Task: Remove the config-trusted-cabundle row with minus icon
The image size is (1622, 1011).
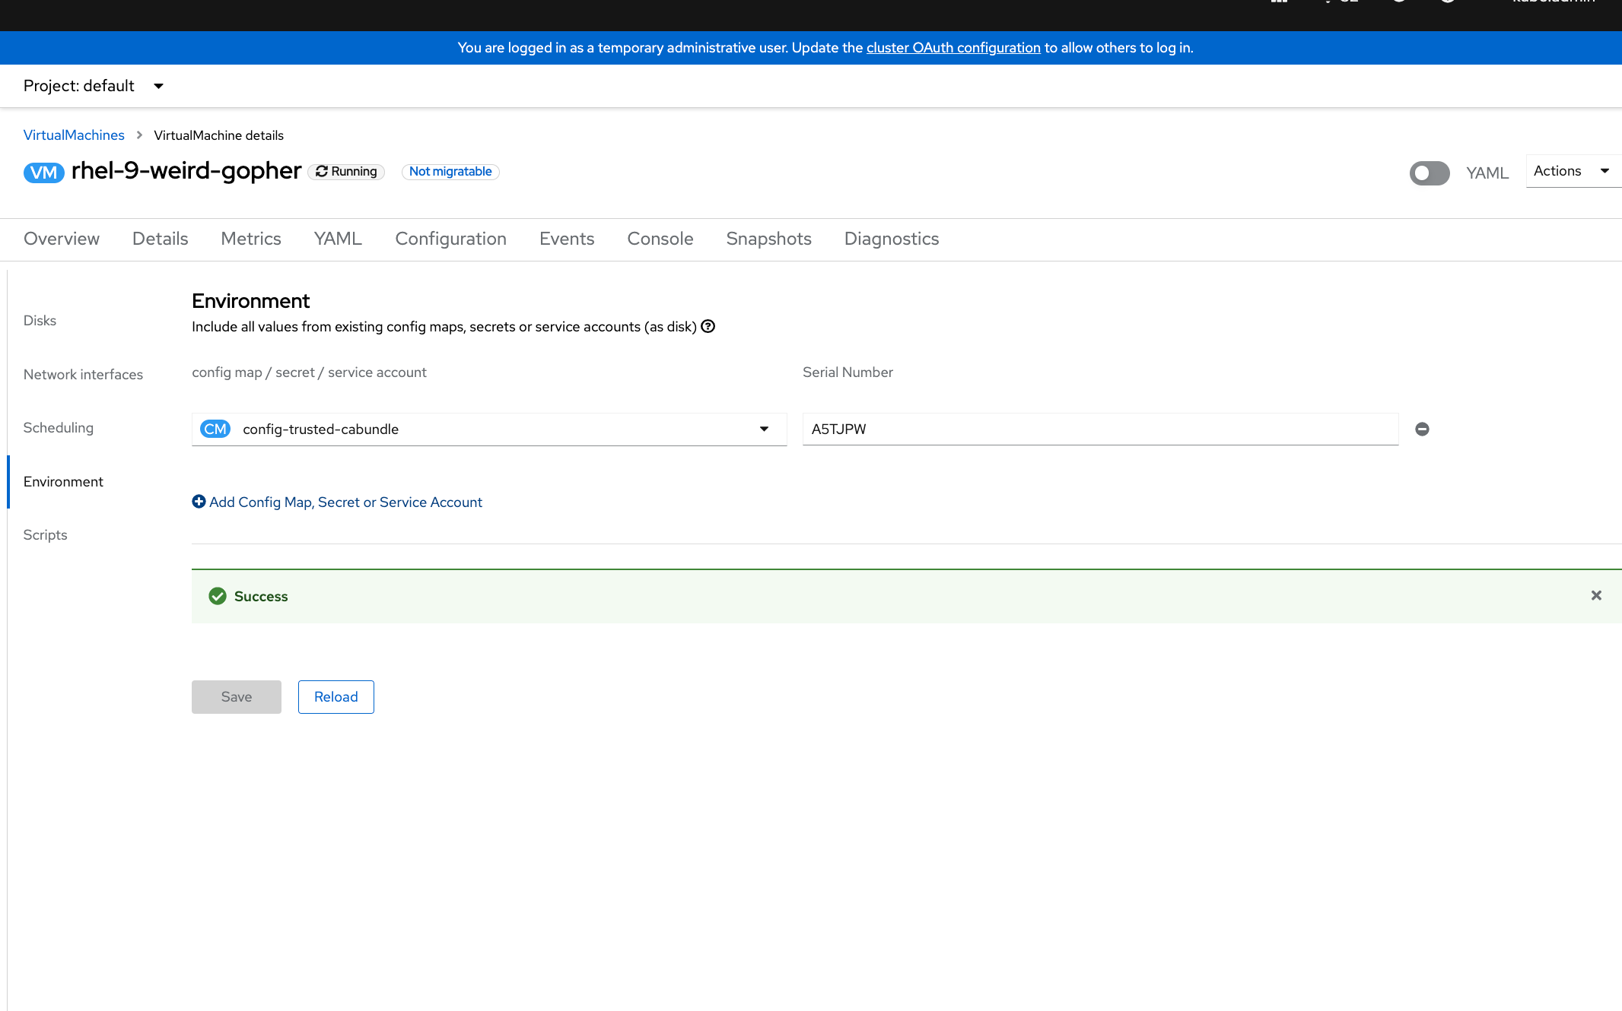Action: tap(1422, 429)
